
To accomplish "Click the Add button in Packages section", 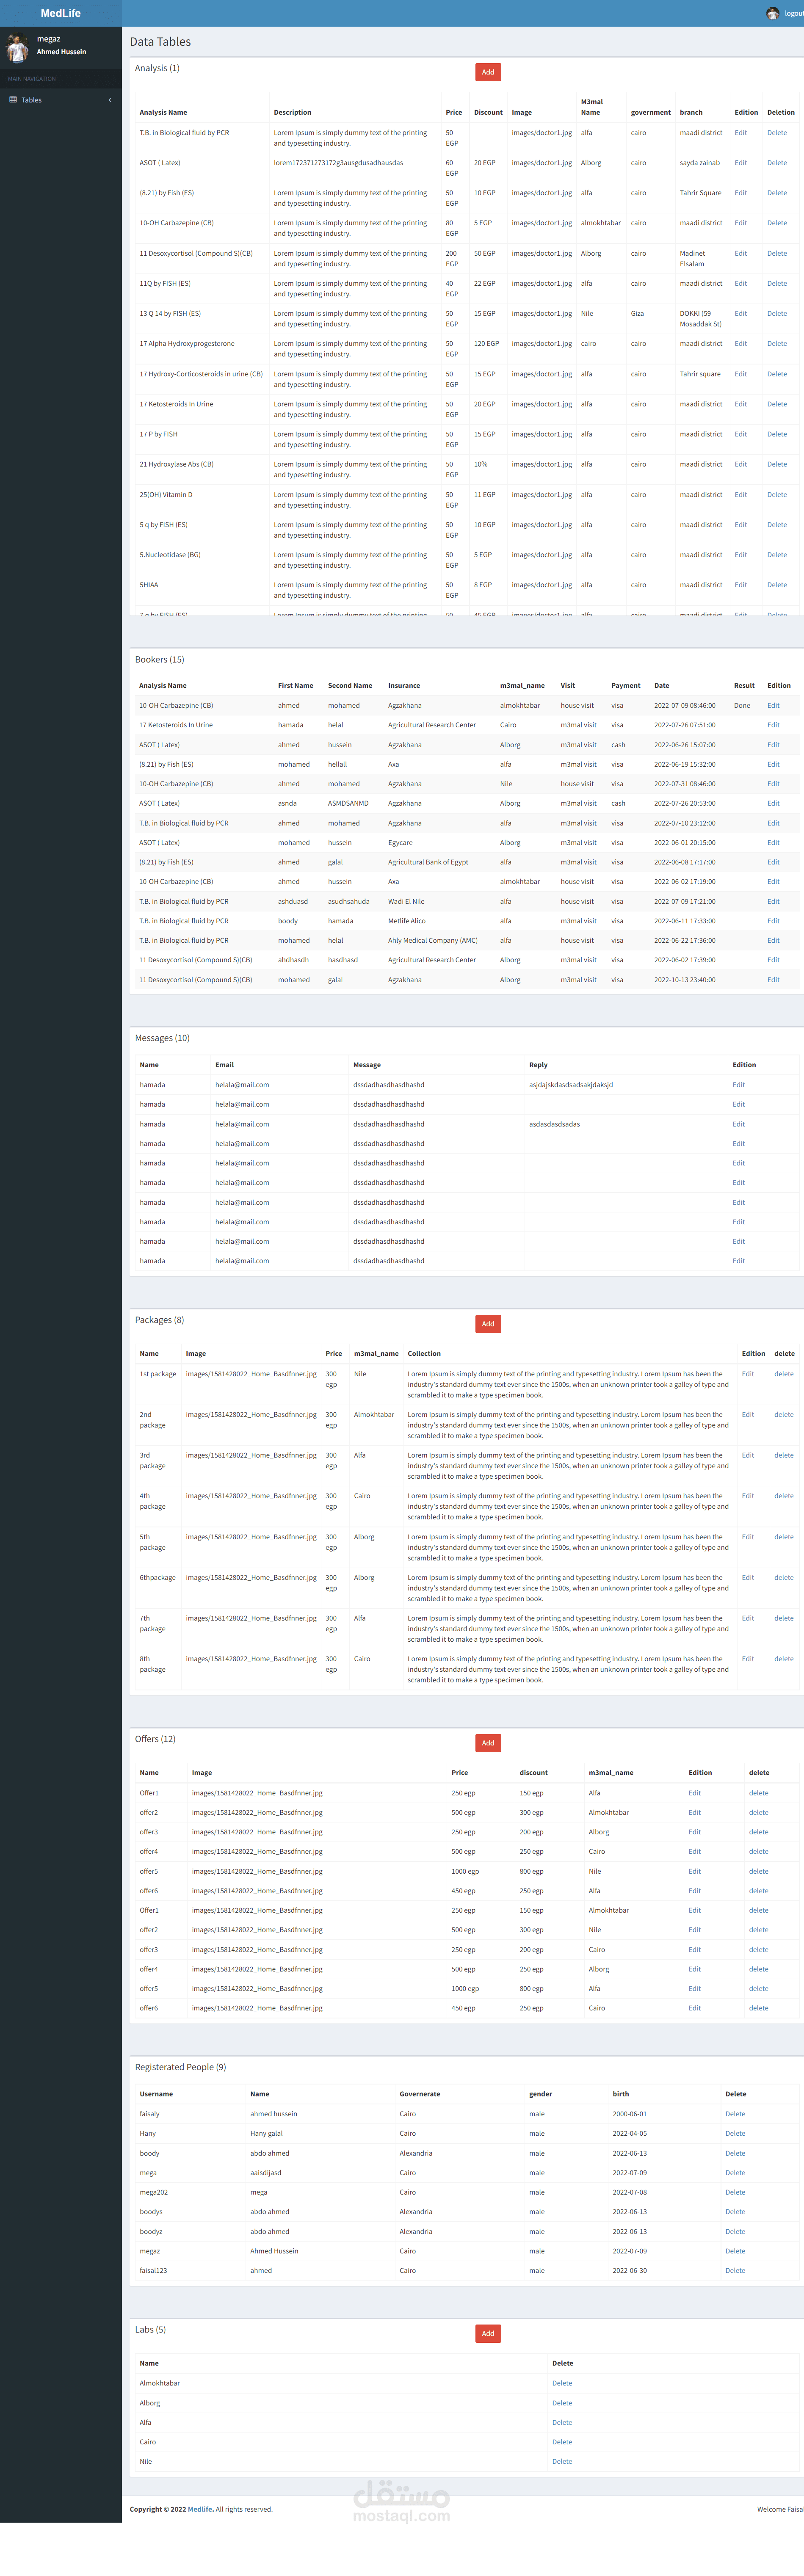I will click(488, 1324).
